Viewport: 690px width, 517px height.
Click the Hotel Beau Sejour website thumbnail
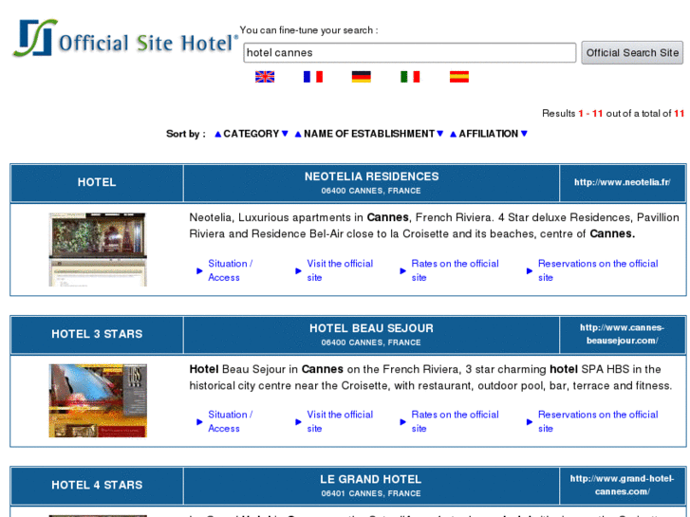[98, 400]
